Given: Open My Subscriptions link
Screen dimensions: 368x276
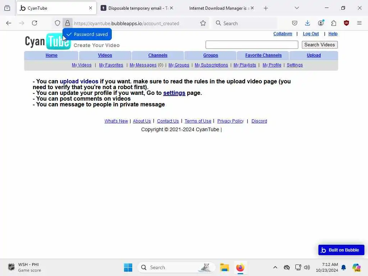Looking at the screenshot, I should click(211, 65).
